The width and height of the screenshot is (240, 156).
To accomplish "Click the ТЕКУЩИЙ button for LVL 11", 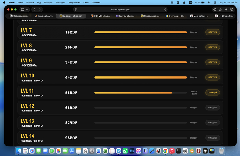I will pyautogui.click(x=213, y=93).
